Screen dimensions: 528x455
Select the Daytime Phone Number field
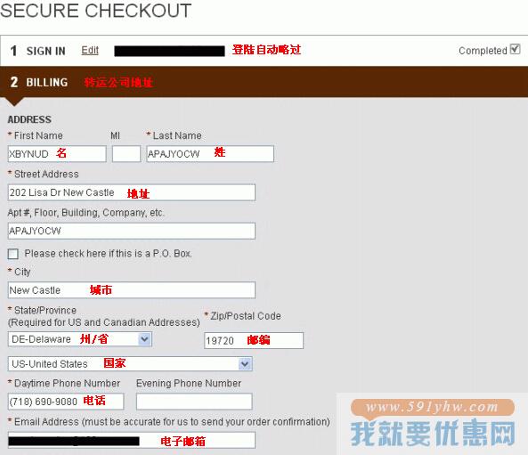[x=66, y=402]
